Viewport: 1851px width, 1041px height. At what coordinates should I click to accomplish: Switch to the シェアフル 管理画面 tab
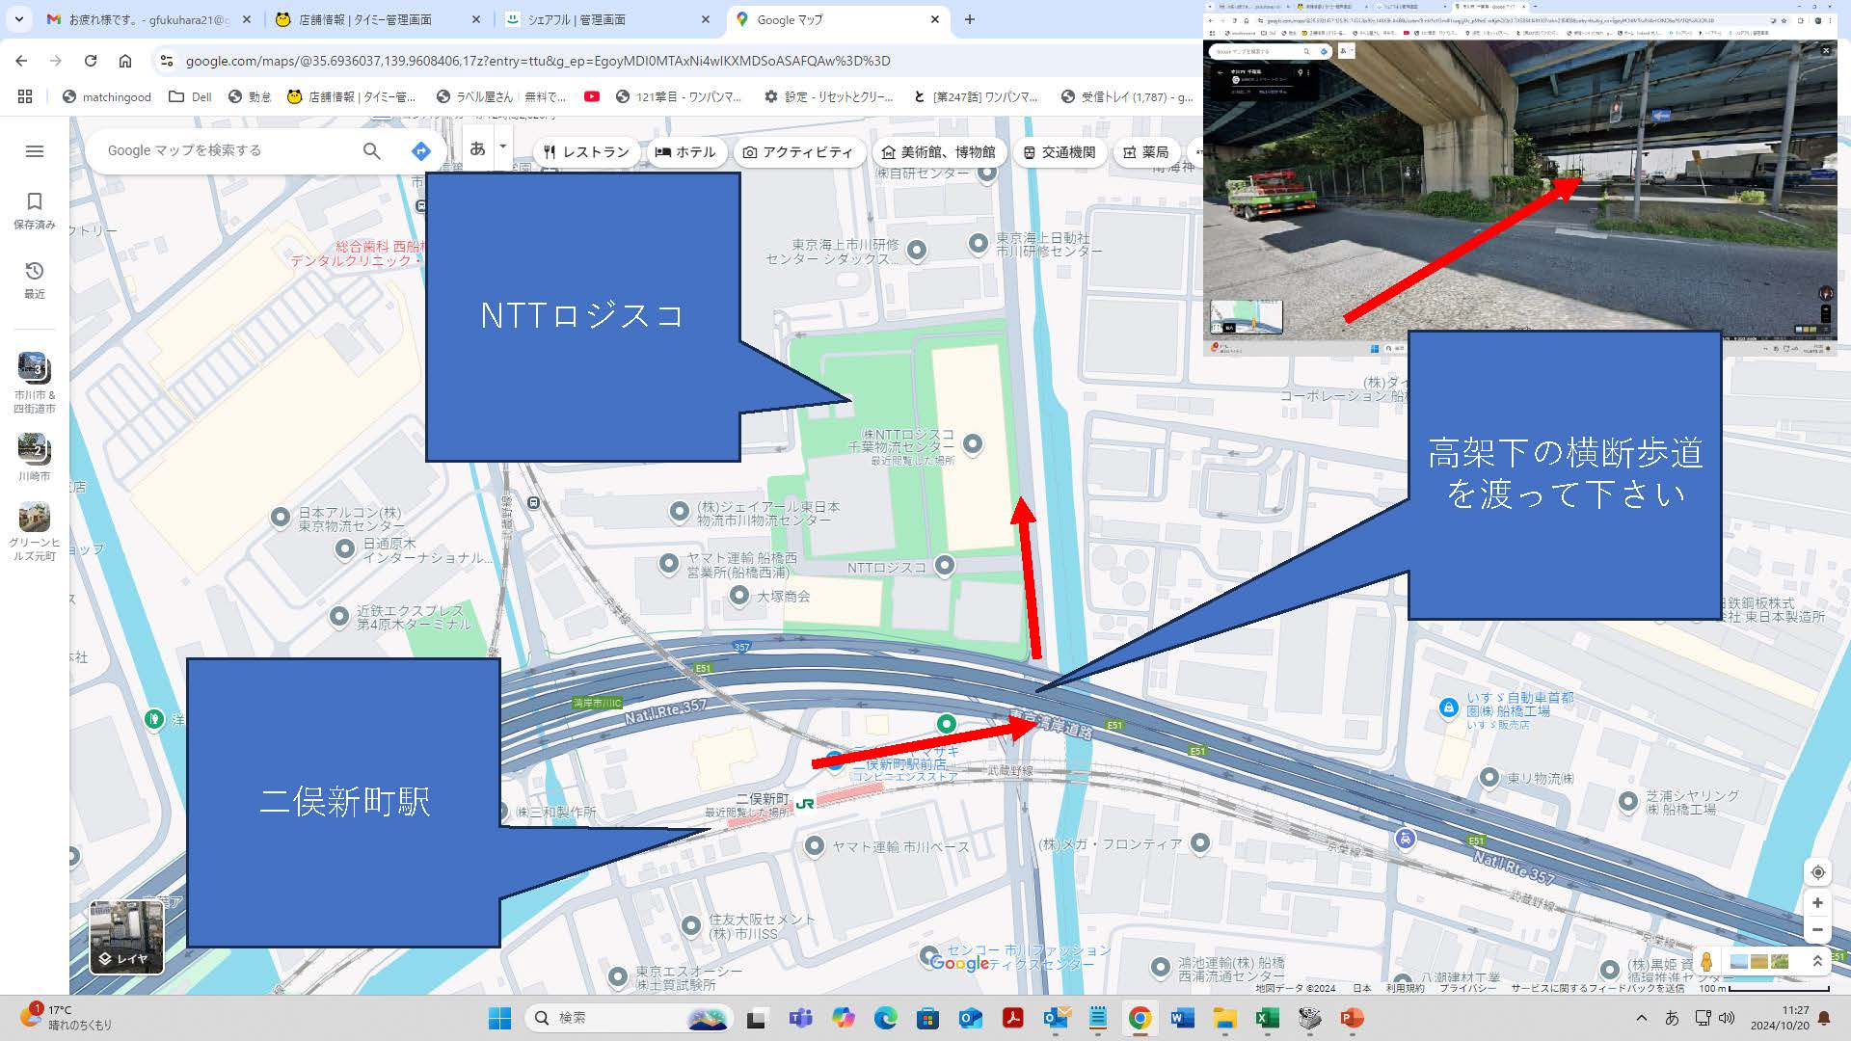577,19
